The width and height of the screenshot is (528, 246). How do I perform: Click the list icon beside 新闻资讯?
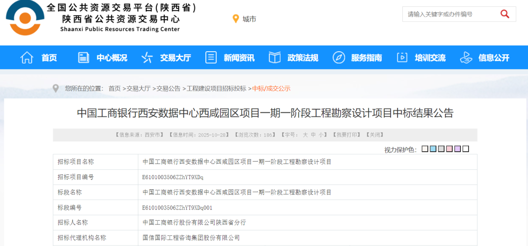point(211,58)
